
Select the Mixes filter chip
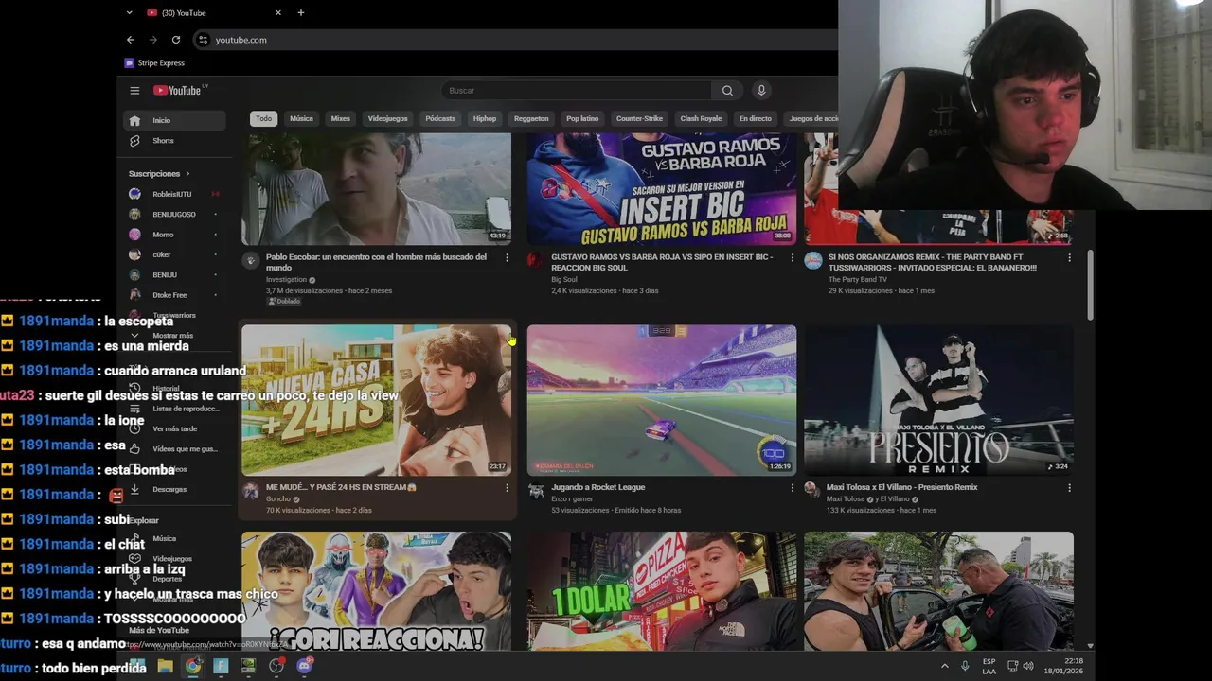point(340,118)
